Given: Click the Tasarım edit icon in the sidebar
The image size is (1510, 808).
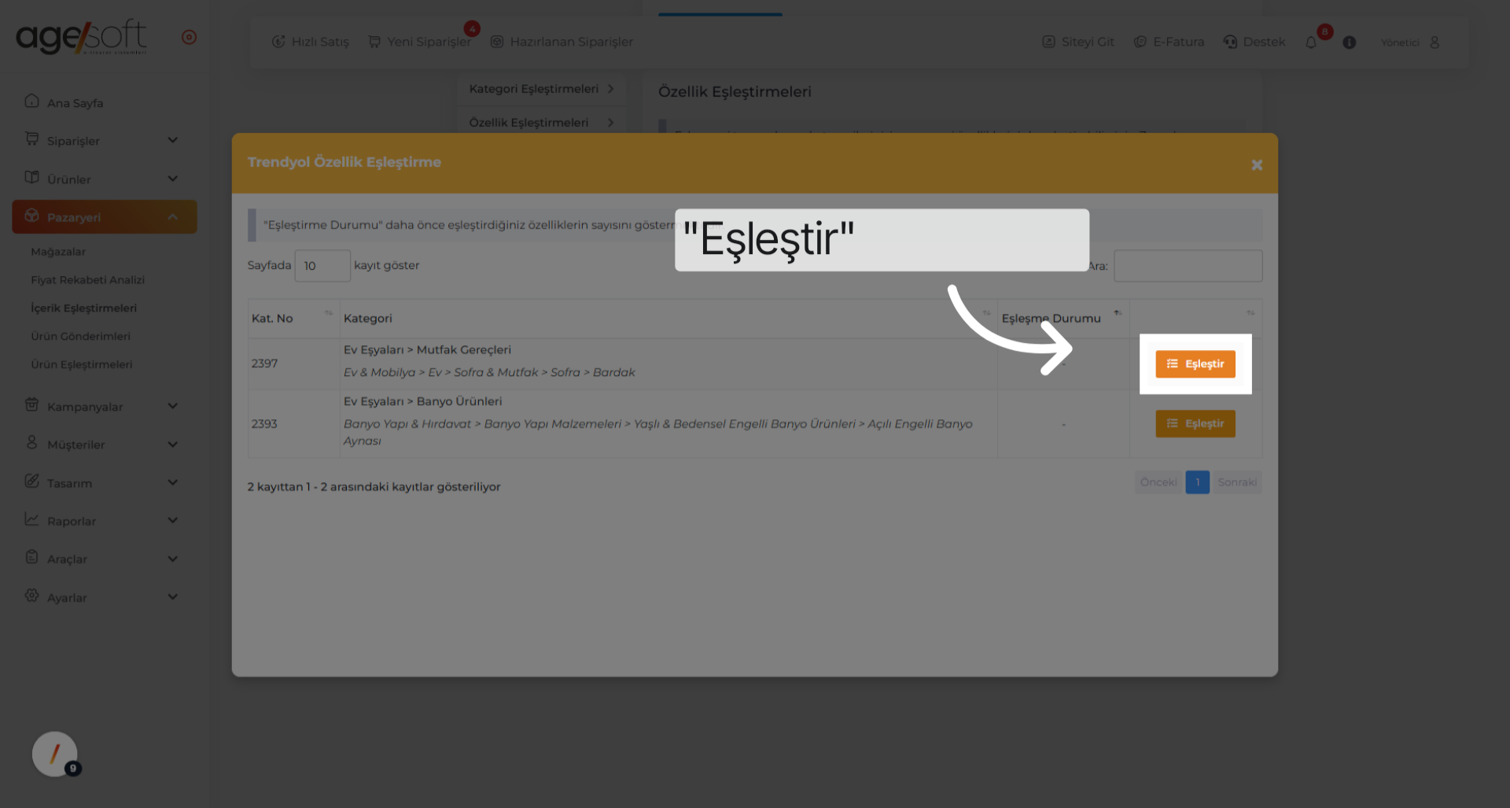Looking at the screenshot, I should [31, 481].
